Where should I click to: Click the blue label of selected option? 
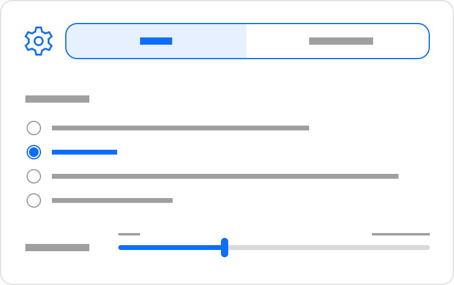click(85, 152)
